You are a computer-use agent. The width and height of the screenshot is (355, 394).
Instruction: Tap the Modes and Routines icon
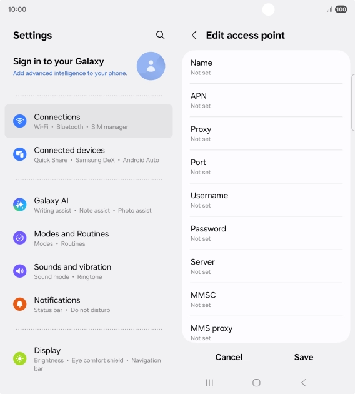20,238
